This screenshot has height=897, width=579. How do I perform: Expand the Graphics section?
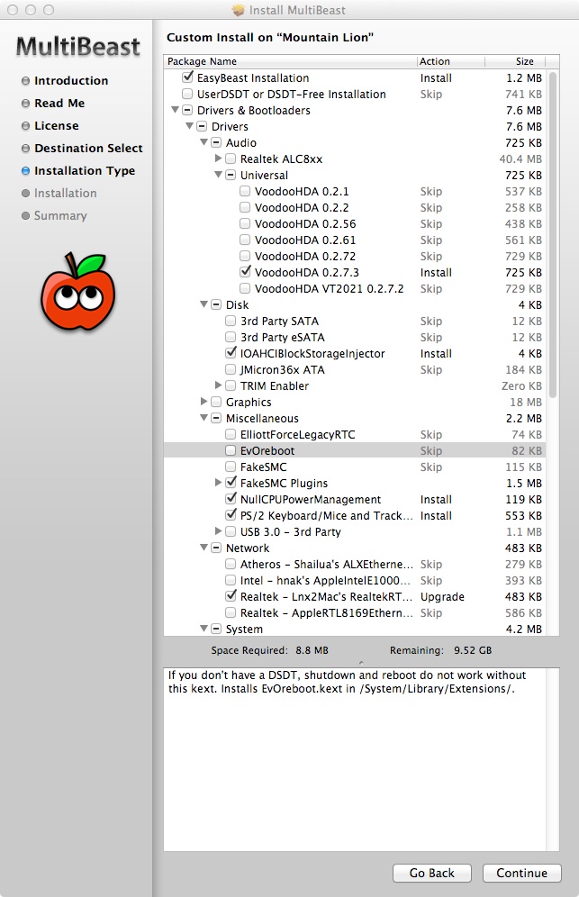pyautogui.click(x=204, y=402)
